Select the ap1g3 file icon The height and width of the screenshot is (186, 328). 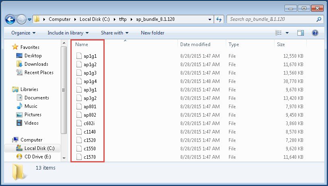(79, 73)
